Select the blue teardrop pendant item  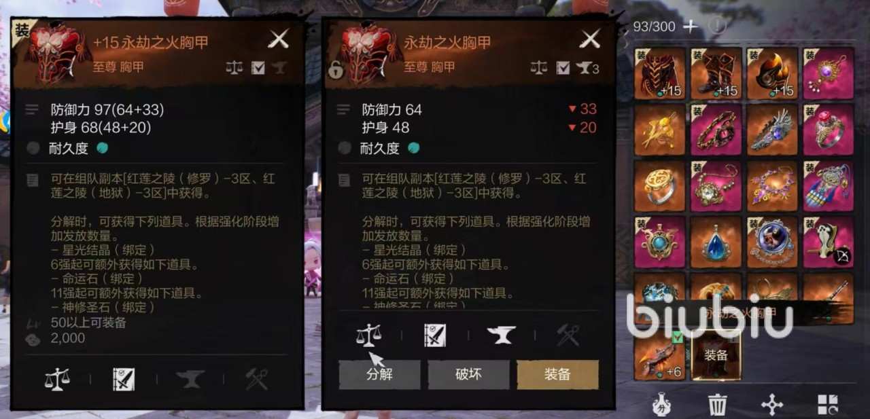pos(716,242)
